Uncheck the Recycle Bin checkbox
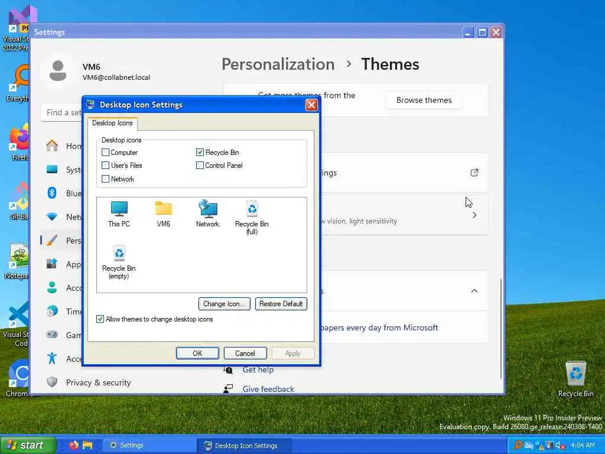 (x=200, y=152)
